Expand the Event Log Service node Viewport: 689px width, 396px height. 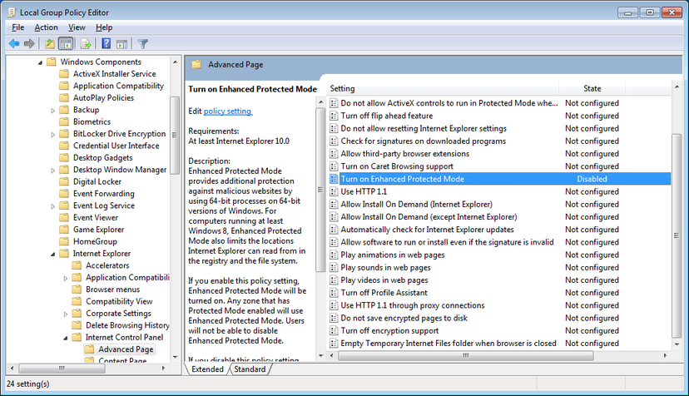53,206
